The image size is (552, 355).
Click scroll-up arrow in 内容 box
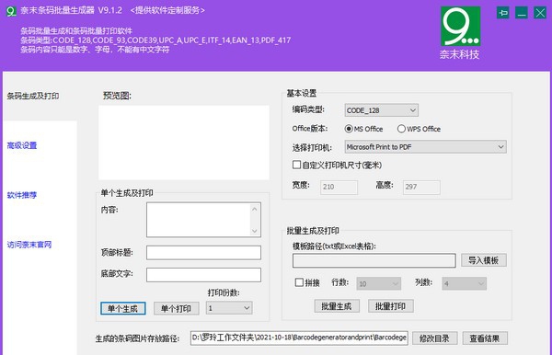pyautogui.click(x=255, y=209)
